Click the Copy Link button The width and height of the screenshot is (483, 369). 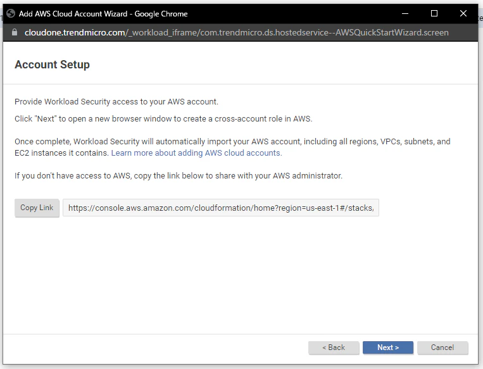(37, 208)
